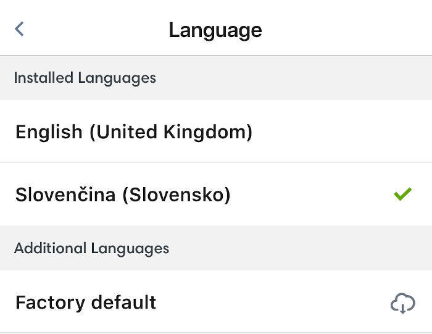
Task: Select English (United Kingdom) language
Action: [x=216, y=131]
